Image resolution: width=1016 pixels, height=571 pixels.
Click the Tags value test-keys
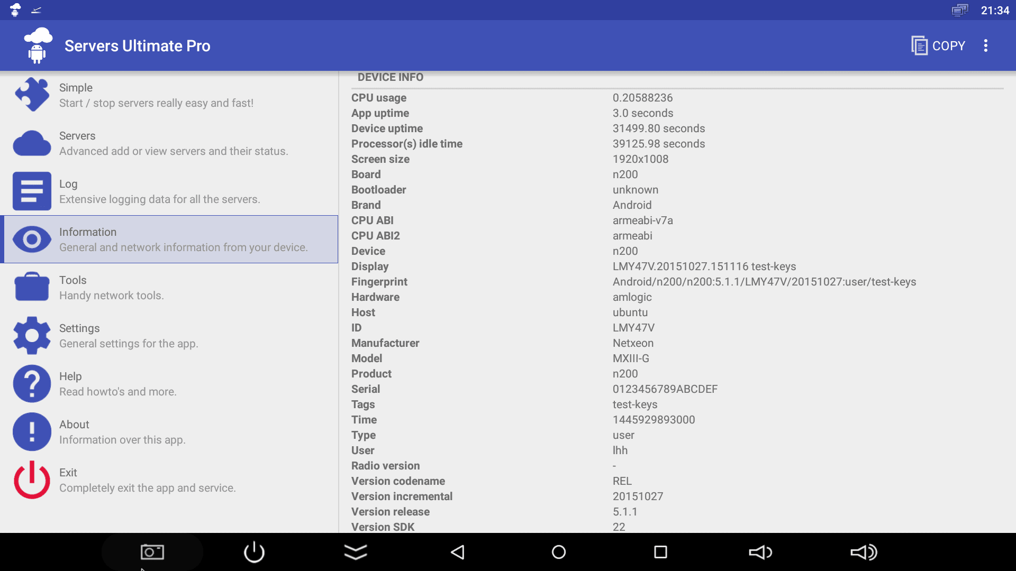click(x=635, y=404)
